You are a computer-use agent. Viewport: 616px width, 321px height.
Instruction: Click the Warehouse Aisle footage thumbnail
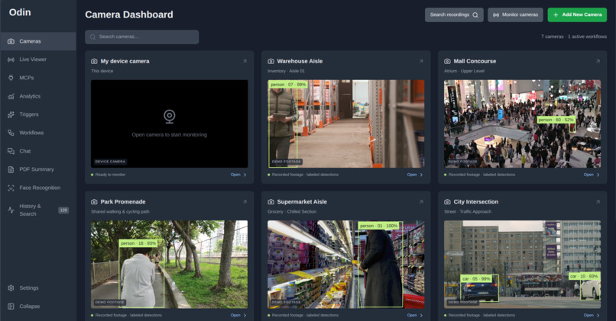tap(345, 124)
